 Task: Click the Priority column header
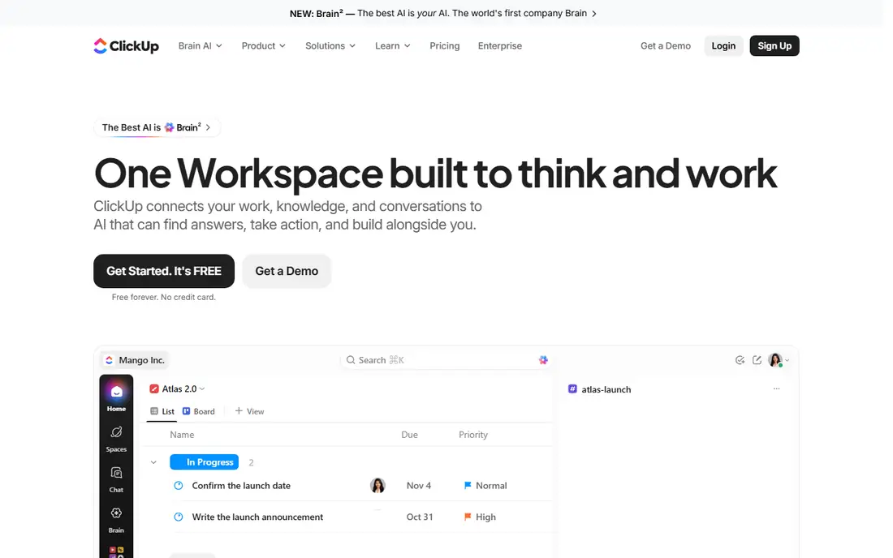pos(473,435)
